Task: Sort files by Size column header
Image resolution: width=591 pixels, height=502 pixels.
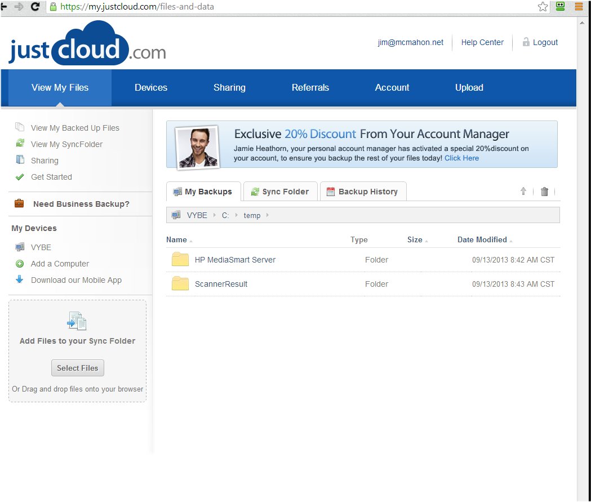Action: [415, 239]
